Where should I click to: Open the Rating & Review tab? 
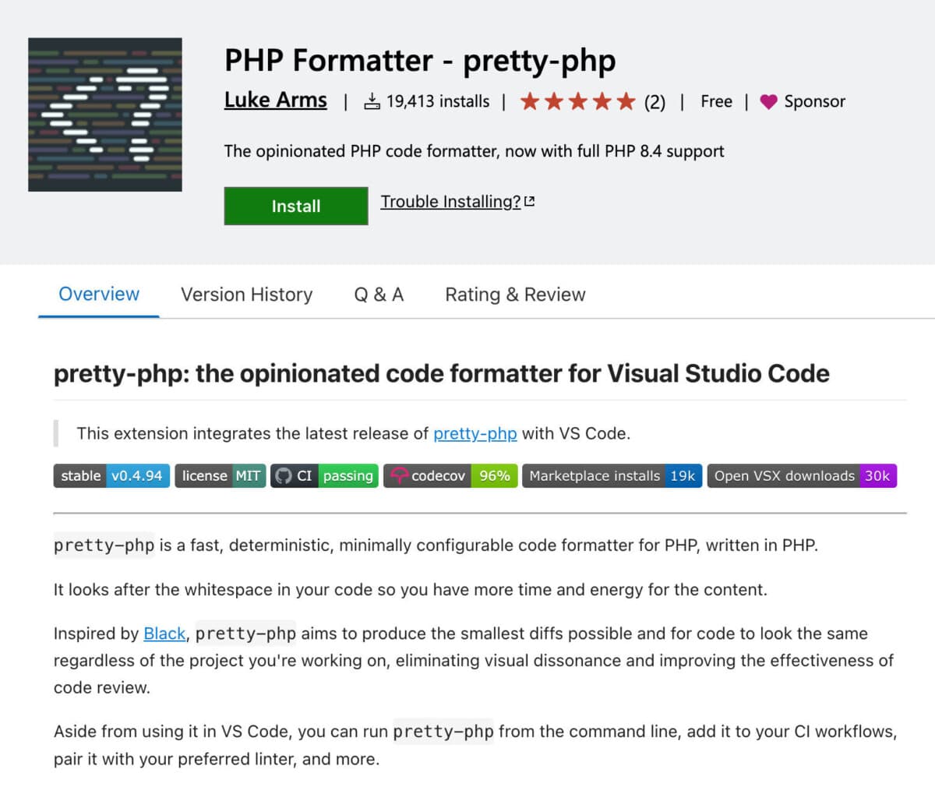click(x=515, y=295)
